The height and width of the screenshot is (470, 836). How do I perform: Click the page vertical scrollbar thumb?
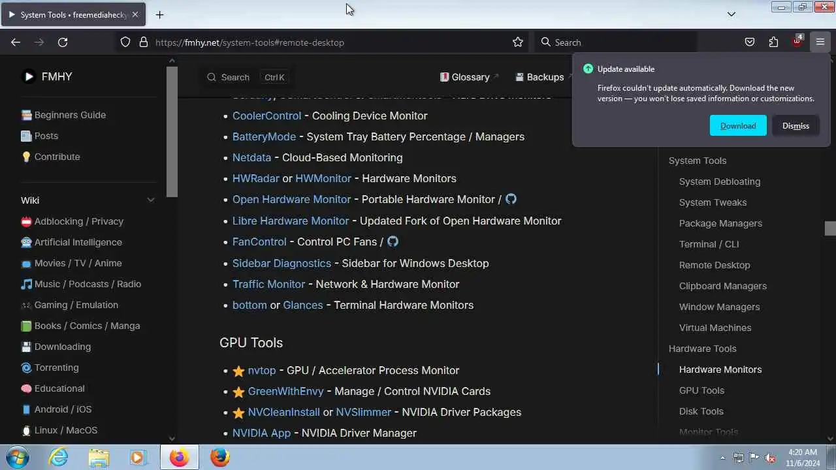pyautogui.click(x=830, y=228)
